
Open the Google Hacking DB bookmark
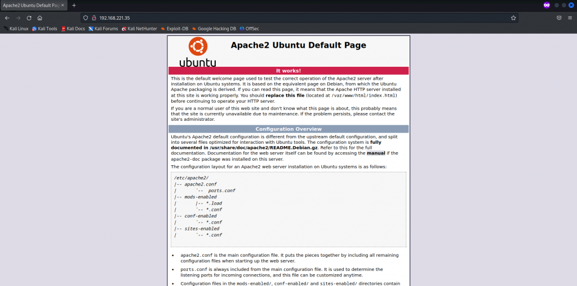point(214,29)
